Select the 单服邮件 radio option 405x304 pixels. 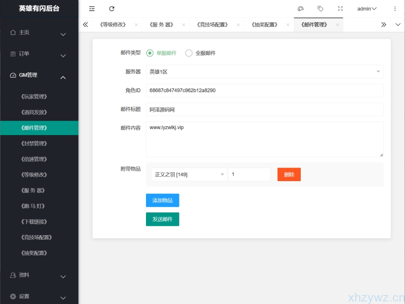point(150,53)
